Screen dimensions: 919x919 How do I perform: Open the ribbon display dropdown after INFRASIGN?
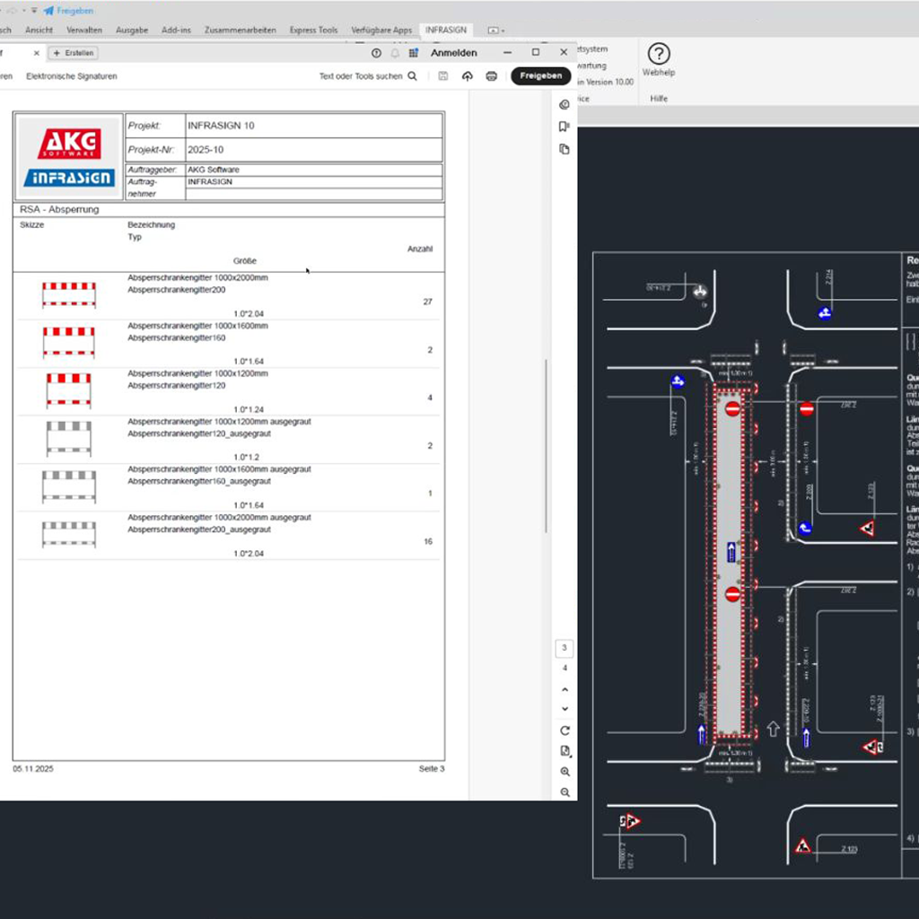[495, 31]
